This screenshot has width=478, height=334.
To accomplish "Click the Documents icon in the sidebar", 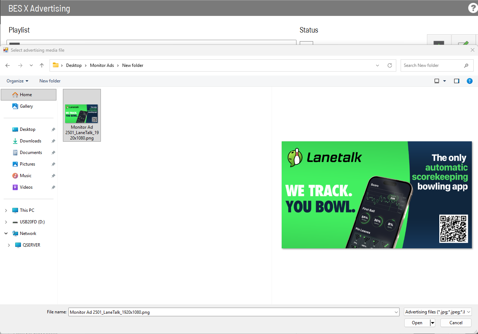I will point(15,153).
